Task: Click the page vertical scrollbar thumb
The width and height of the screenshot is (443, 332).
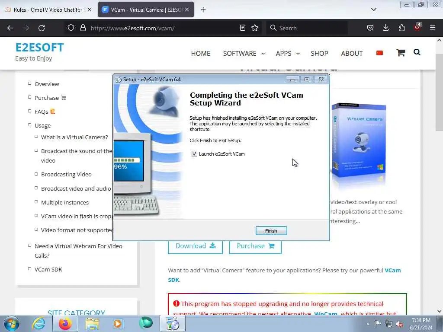Action: [x=439, y=93]
